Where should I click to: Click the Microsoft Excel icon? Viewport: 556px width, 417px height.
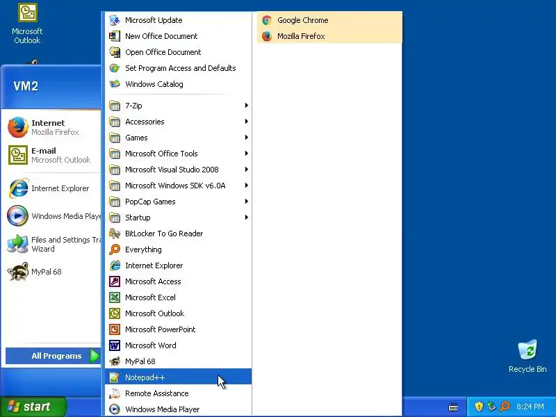click(115, 297)
